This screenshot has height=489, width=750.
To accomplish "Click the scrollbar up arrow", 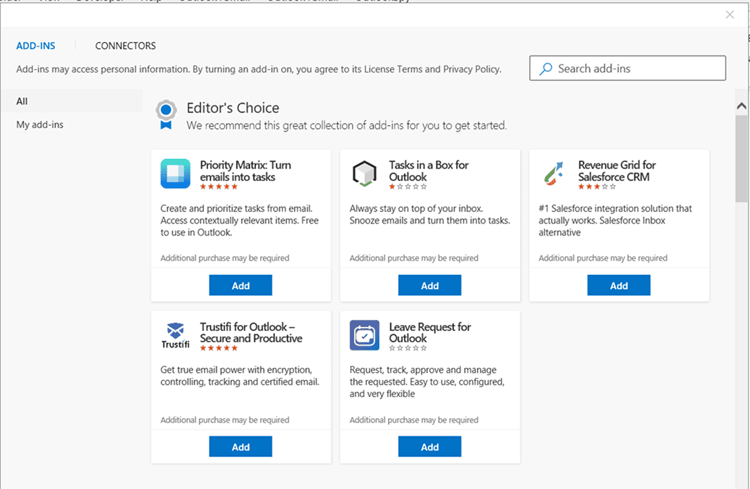I will pos(741,105).
